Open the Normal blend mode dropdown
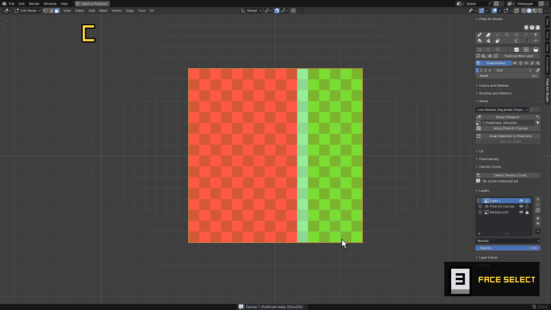The height and width of the screenshot is (310, 551). 508,241
